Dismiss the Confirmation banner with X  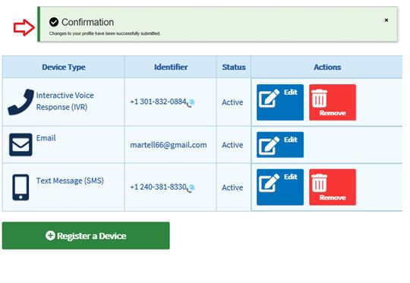386,20
